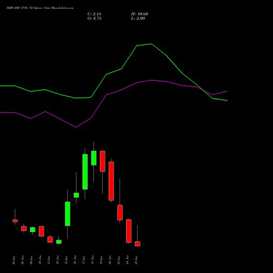Click the small green candlestick for 16 Jun
Screen dimensions: 273x273
(76, 195)
